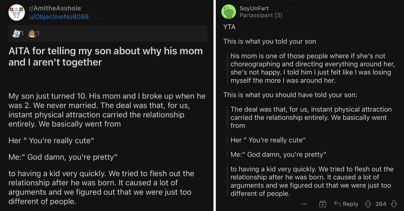Viewport: 404px width, 211px height.
Task: Click SoyUnFart's green alien avatar
Action: pyautogui.click(x=229, y=11)
